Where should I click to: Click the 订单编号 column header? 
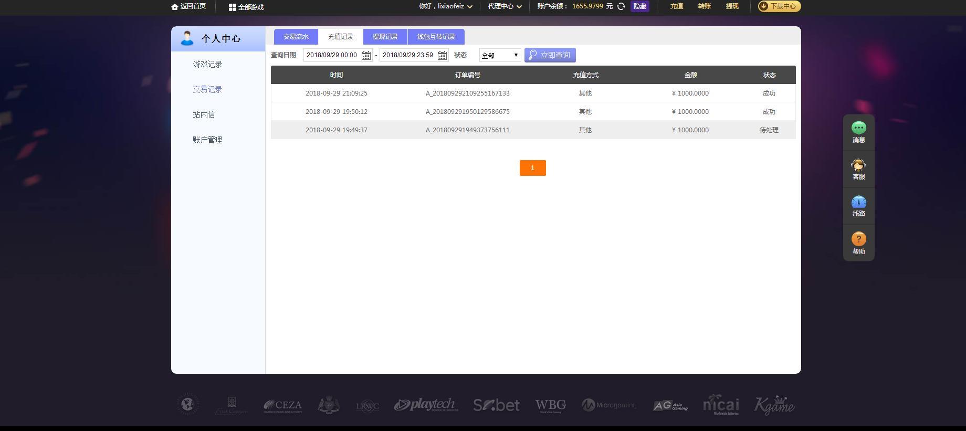coord(468,75)
